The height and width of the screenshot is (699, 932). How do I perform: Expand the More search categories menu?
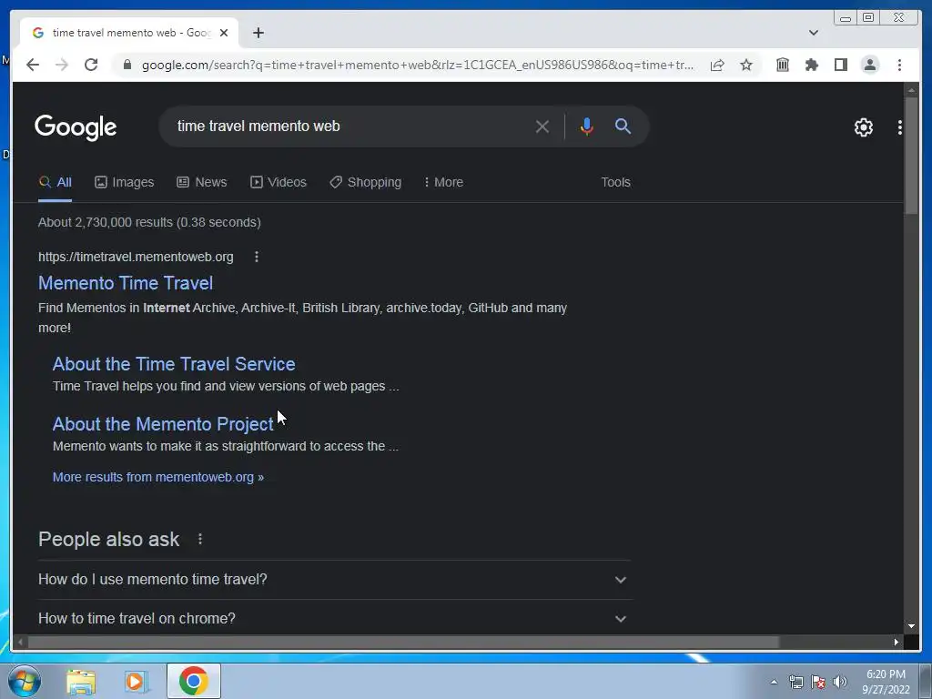point(443,182)
